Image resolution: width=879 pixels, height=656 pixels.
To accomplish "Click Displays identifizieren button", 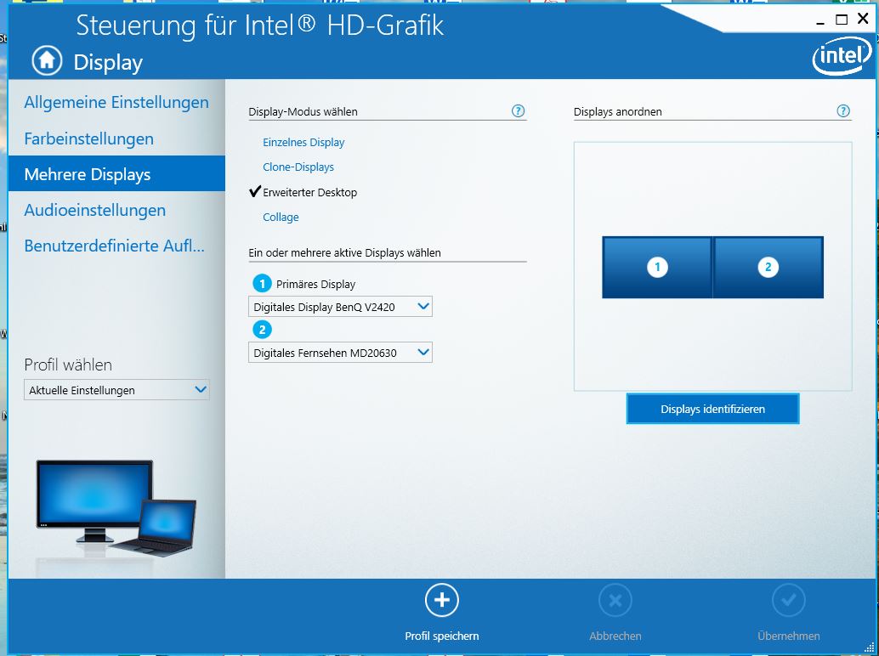I will (712, 409).
